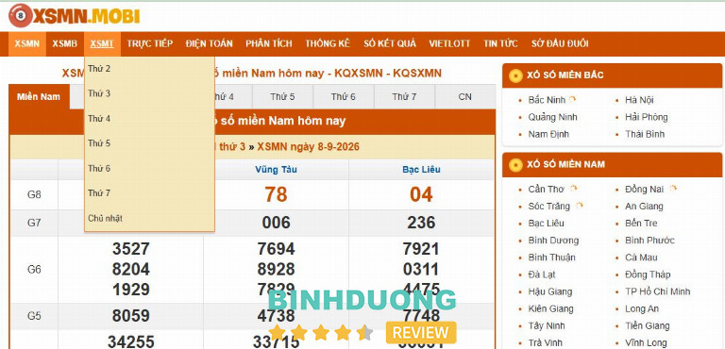Click the loading icon beside Đồng Nai

pyautogui.click(x=673, y=188)
